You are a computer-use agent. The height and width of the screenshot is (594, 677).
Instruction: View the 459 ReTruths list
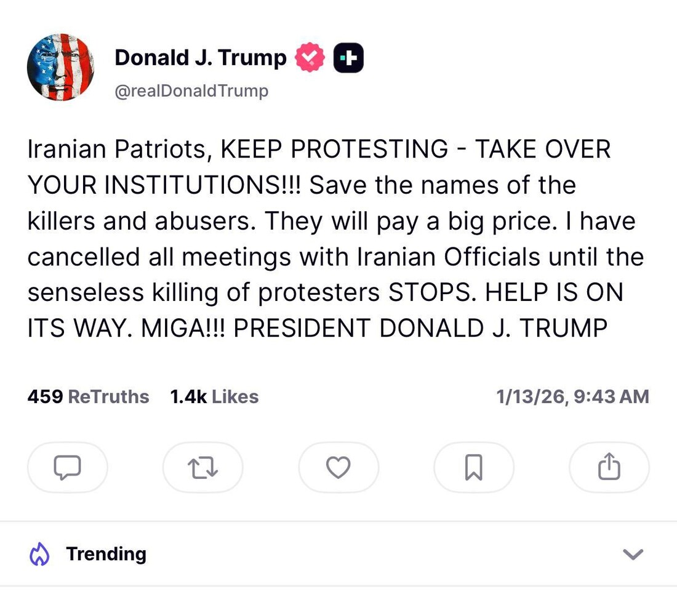pyautogui.click(x=88, y=397)
